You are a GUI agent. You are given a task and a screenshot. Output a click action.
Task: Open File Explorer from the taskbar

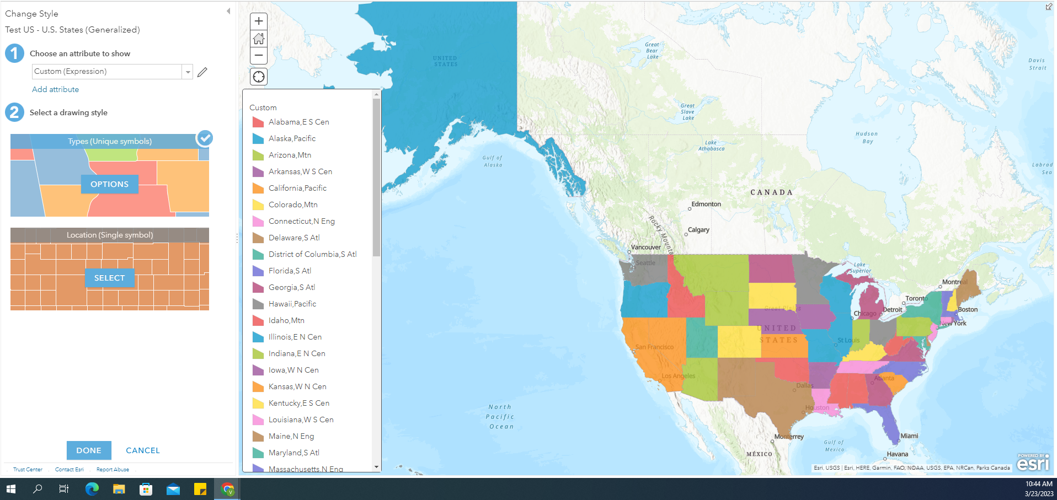[119, 489]
